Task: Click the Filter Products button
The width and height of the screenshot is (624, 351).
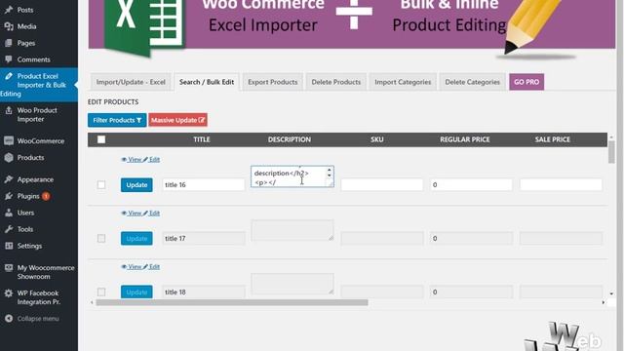Action: point(117,120)
